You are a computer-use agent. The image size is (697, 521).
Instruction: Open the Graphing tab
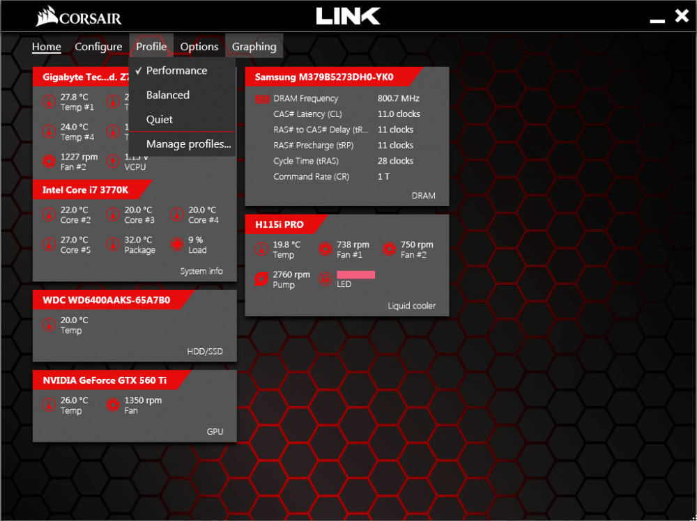click(254, 47)
